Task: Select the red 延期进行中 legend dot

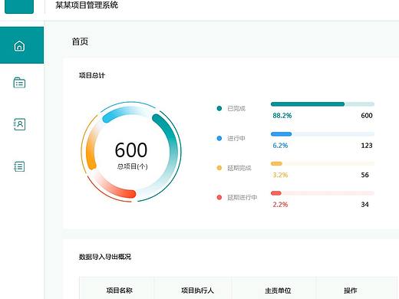Action: click(219, 197)
